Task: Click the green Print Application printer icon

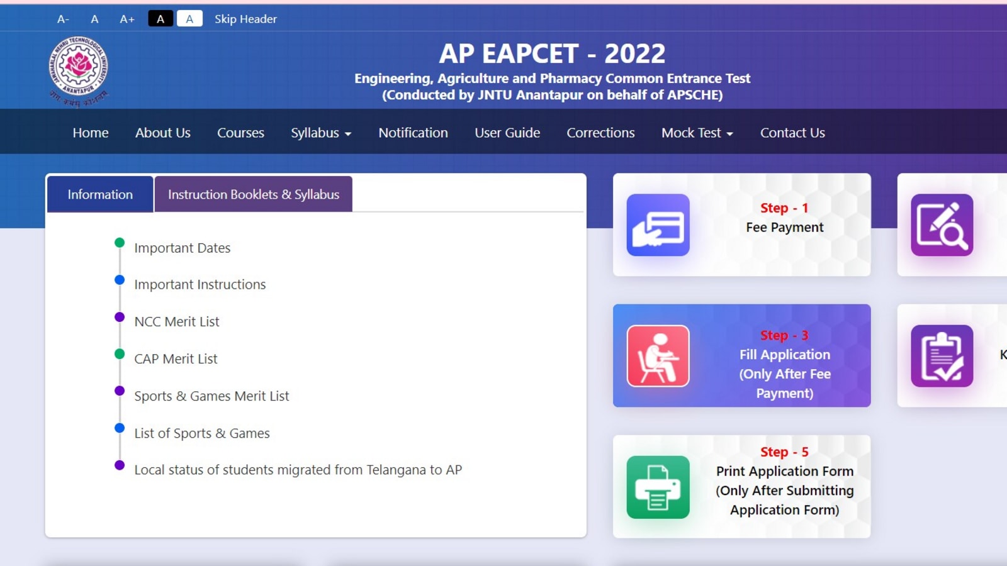Action: (658, 487)
